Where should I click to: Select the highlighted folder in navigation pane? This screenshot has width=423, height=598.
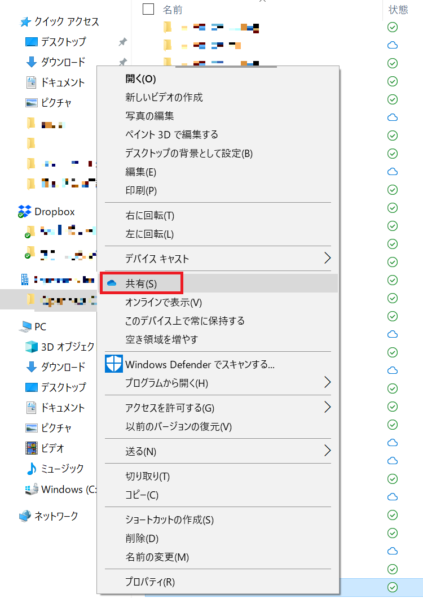[x=49, y=300]
